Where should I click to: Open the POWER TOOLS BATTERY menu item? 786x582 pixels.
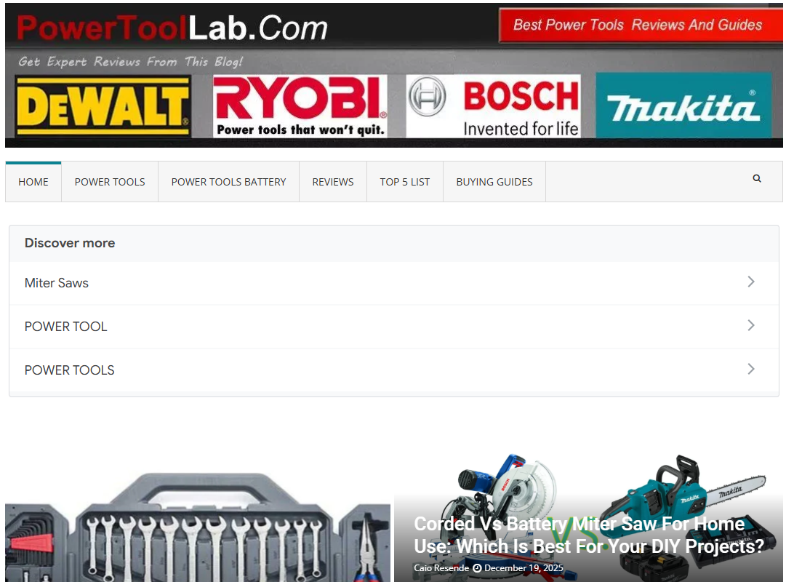click(228, 182)
